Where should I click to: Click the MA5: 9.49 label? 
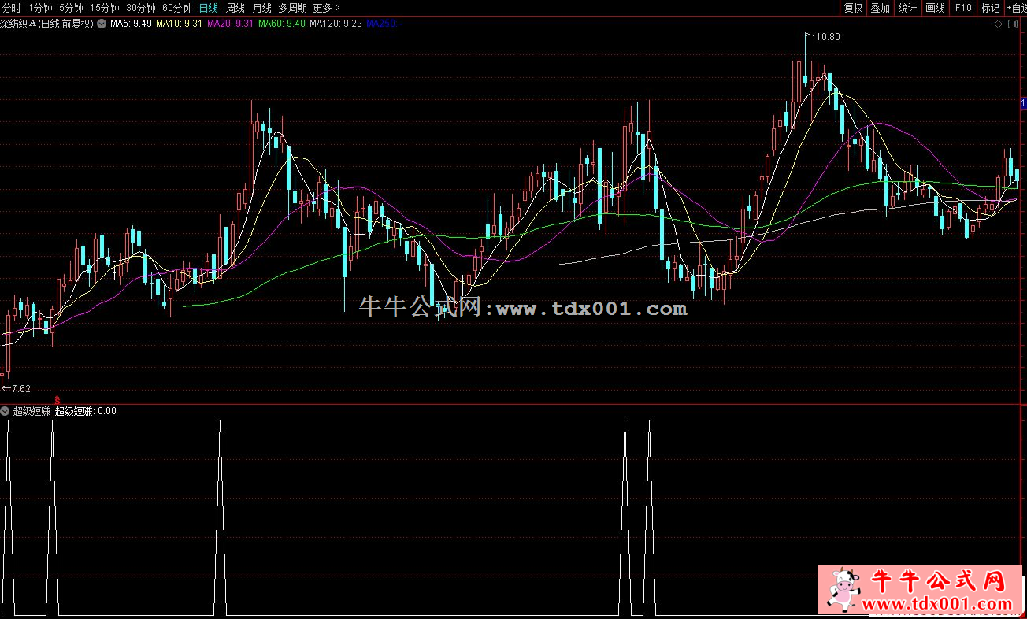(x=131, y=24)
